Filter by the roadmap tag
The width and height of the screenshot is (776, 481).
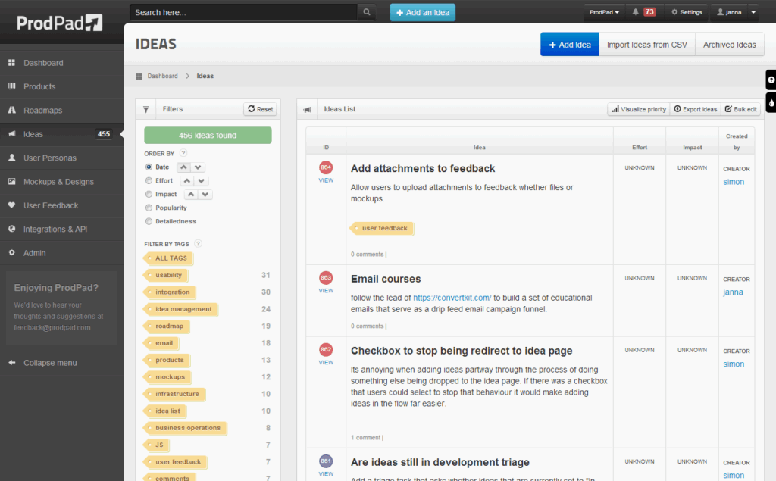166,326
